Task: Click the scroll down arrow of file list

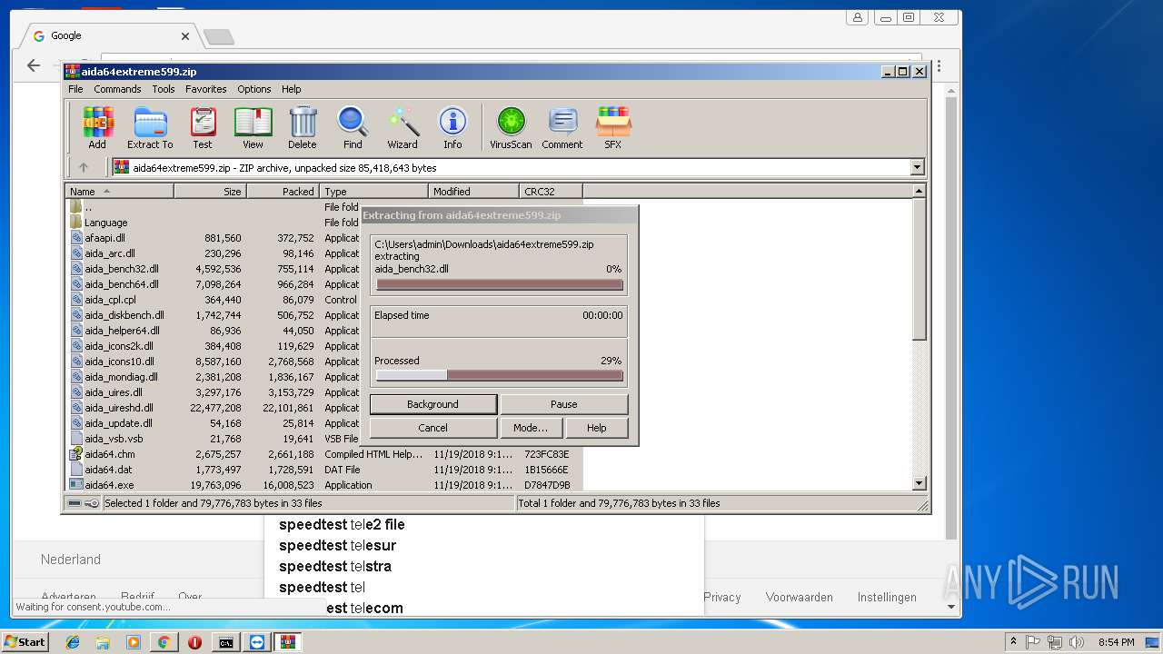Action: tap(919, 483)
